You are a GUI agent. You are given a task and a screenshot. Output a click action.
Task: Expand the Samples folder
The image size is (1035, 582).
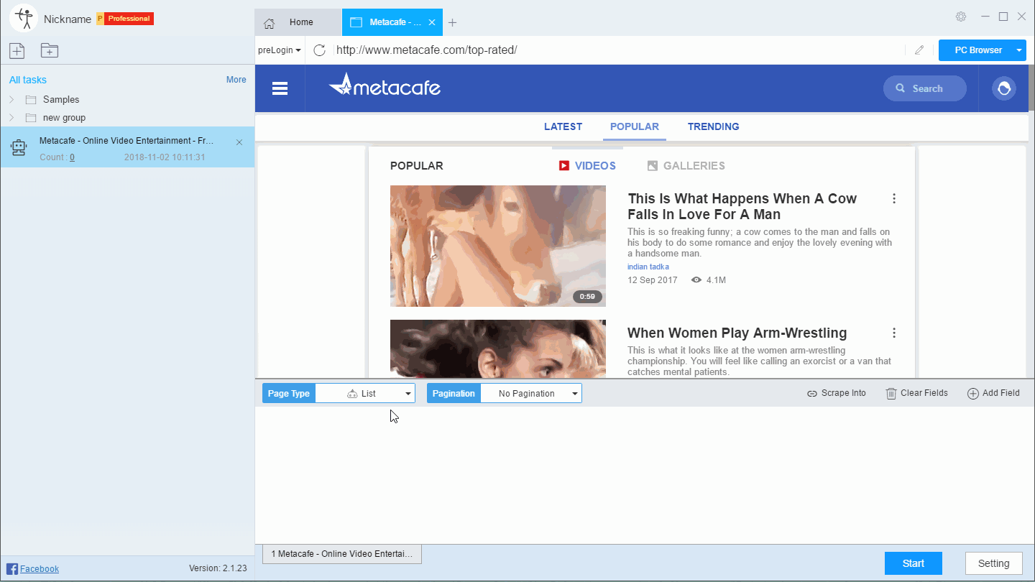(11, 99)
